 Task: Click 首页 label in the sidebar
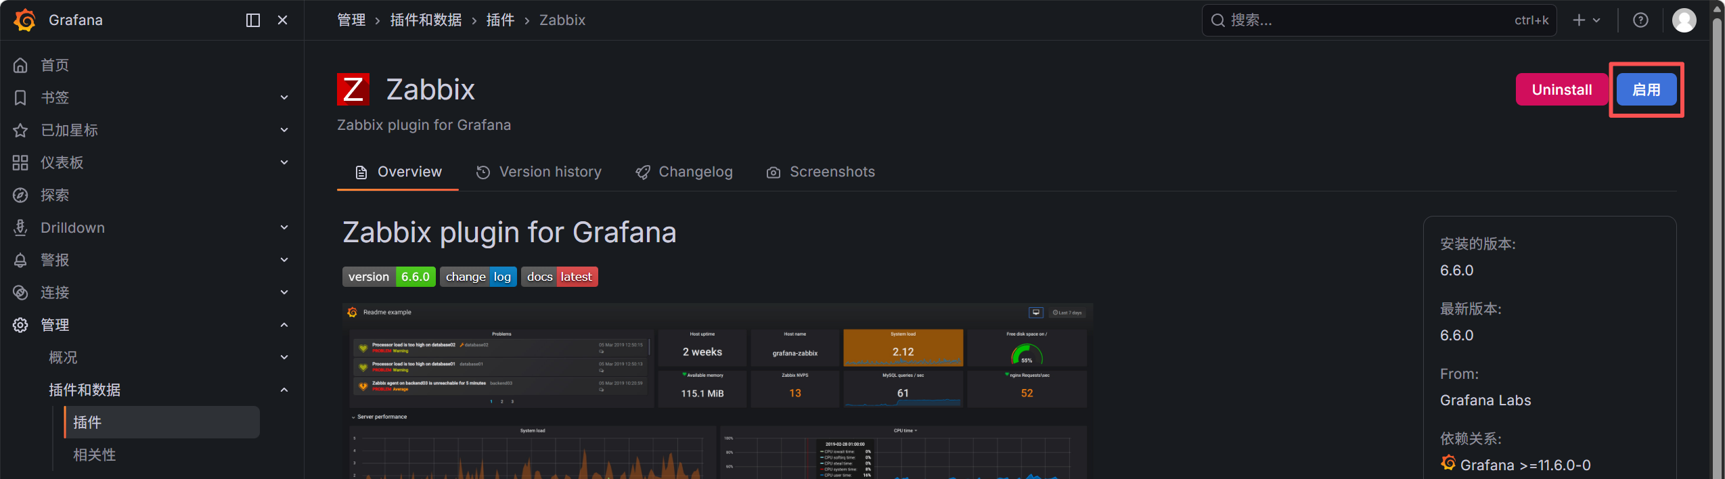click(x=55, y=65)
